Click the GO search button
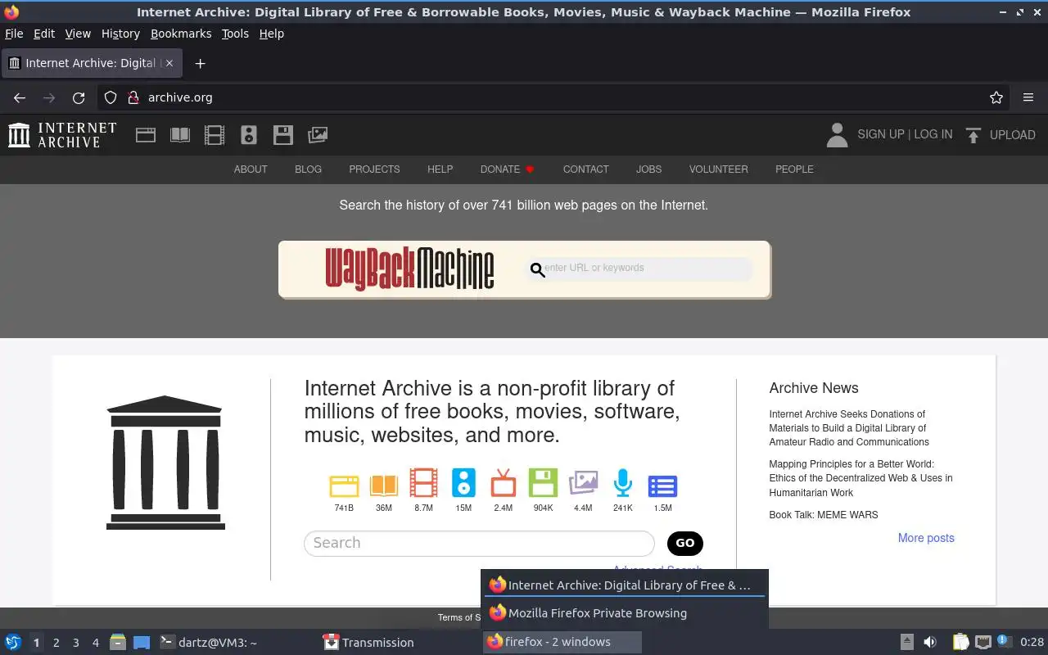 pos(685,543)
